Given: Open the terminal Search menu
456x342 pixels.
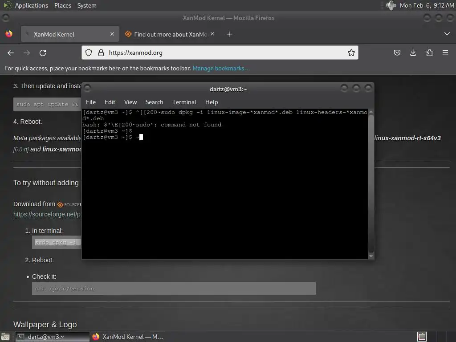Looking at the screenshot, I should (154, 102).
